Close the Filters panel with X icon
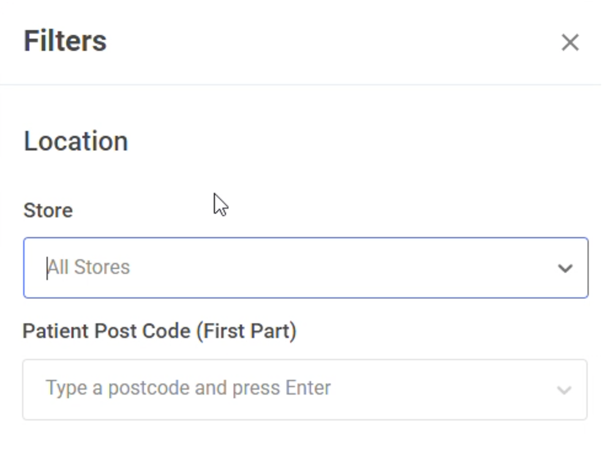This screenshot has width=602, height=476. pos(570,42)
